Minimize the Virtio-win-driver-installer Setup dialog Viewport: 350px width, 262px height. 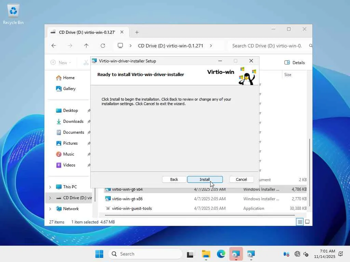coord(220,61)
